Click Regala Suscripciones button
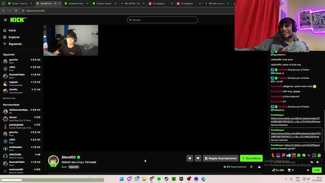 (x=221, y=158)
